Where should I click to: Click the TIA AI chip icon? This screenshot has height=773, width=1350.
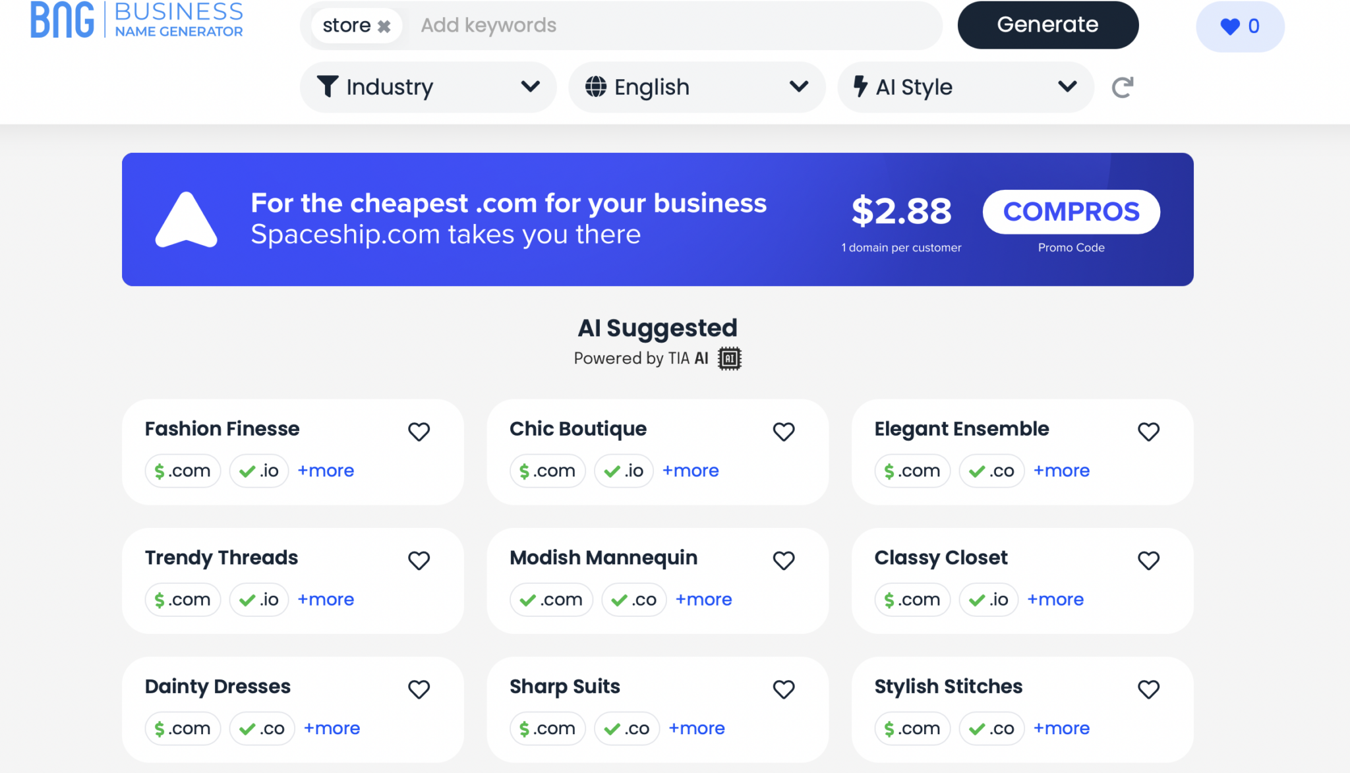(x=730, y=358)
